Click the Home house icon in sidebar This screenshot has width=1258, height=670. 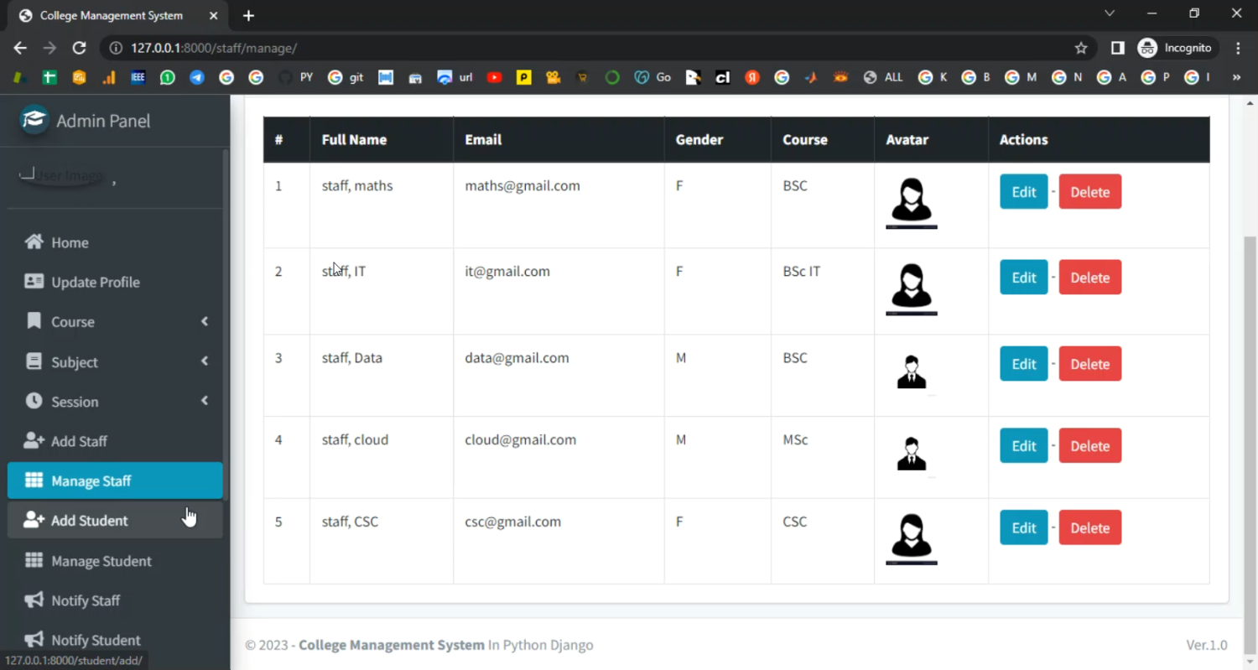point(34,242)
